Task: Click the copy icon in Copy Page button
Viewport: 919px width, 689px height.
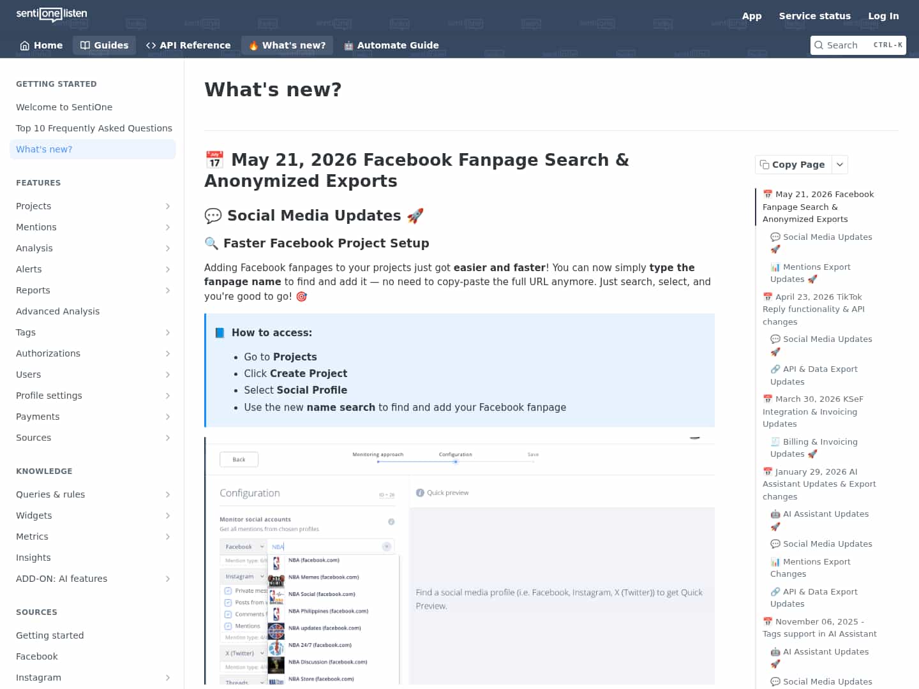Action: pos(765,165)
